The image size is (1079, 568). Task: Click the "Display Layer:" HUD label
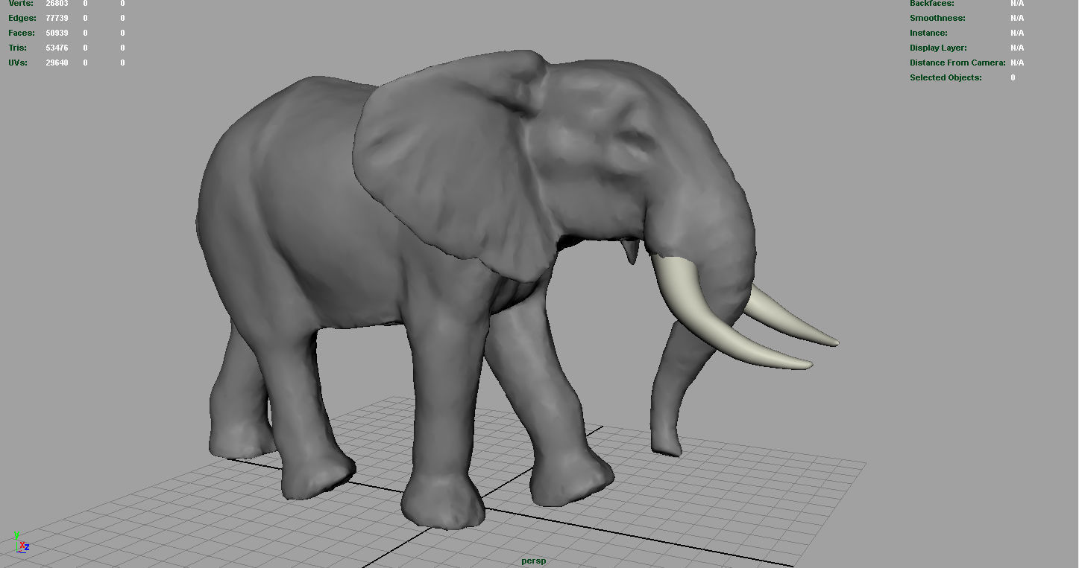[x=939, y=48]
